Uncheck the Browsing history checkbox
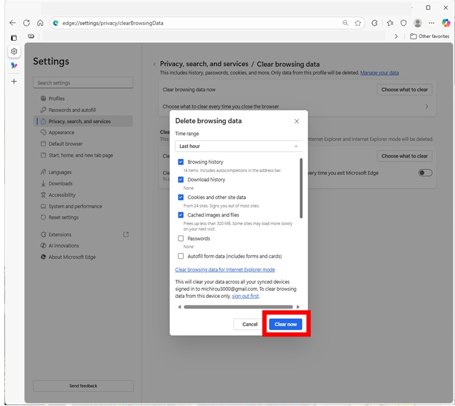 [181, 162]
